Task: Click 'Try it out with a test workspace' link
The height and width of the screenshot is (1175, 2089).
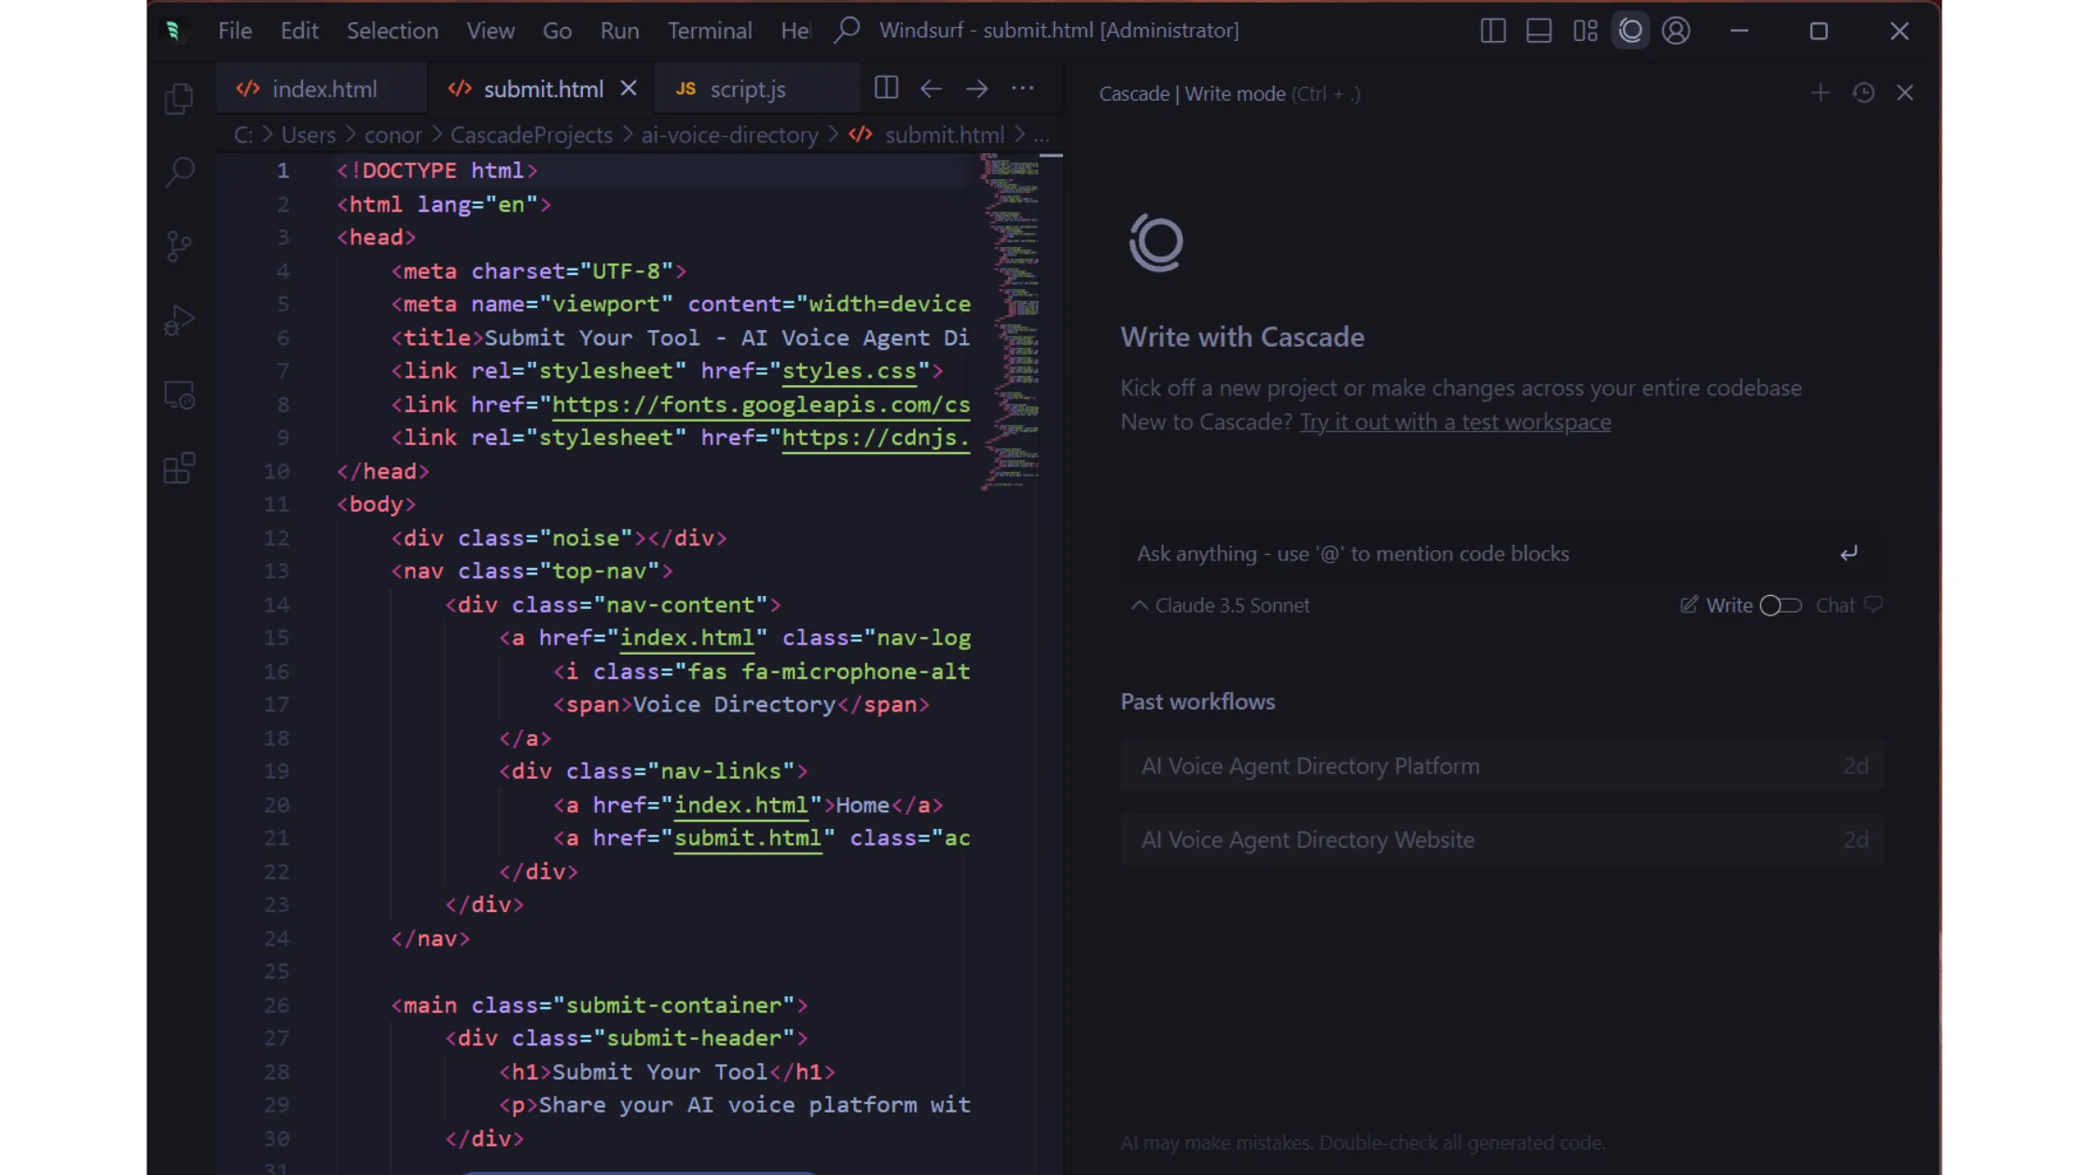Action: (1455, 422)
